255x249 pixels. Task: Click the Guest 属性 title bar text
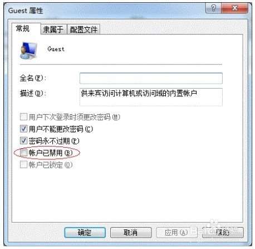click(26, 11)
